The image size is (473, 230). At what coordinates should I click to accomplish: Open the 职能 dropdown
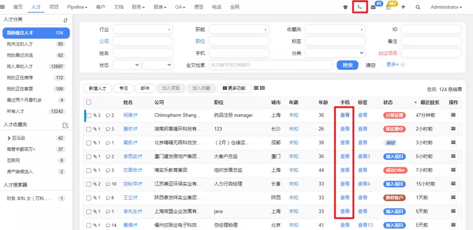click(239, 29)
